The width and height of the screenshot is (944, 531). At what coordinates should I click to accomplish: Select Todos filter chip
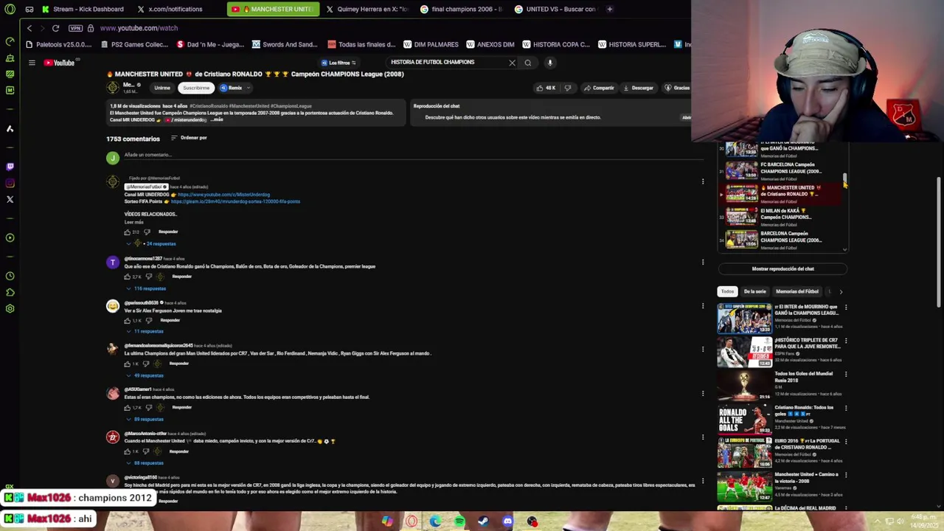(728, 291)
